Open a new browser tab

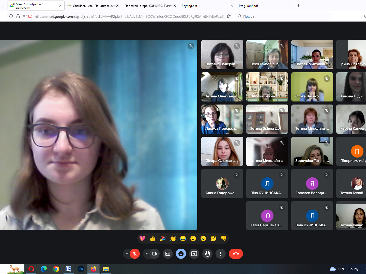click(x=299, y=6)
